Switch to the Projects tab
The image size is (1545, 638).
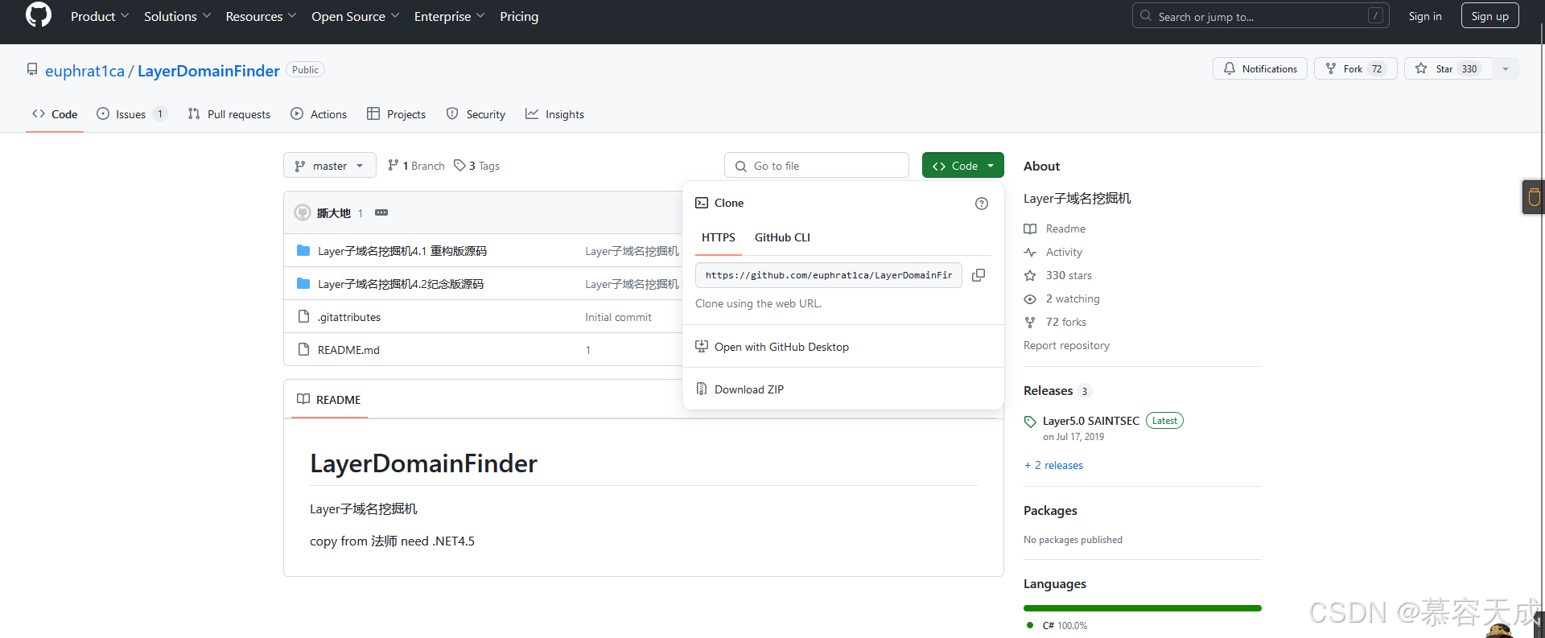tap(397, 114)
